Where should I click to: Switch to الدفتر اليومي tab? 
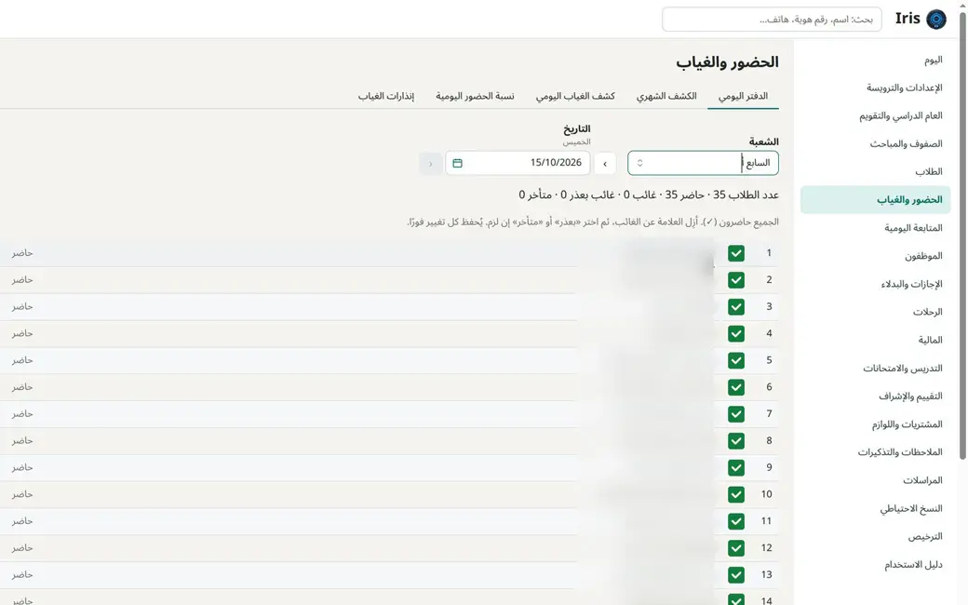[x=744, y=96]
